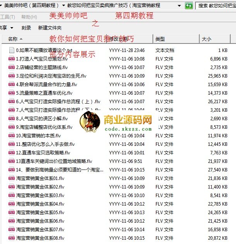Click the size value 25,965 KB
Viewport: 236px width, 244px height.
218,76
